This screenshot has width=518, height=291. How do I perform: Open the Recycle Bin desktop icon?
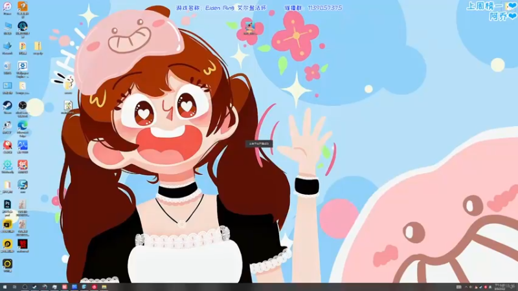(7, 66)
